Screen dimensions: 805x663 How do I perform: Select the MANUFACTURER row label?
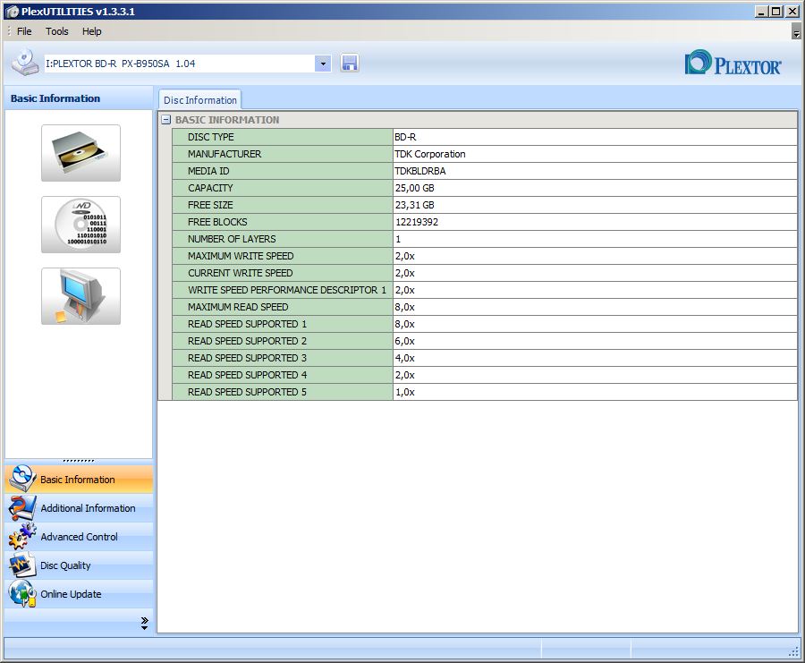tap(225, 154)
